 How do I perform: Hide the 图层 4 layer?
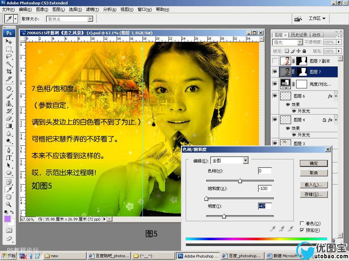point(275,119)
